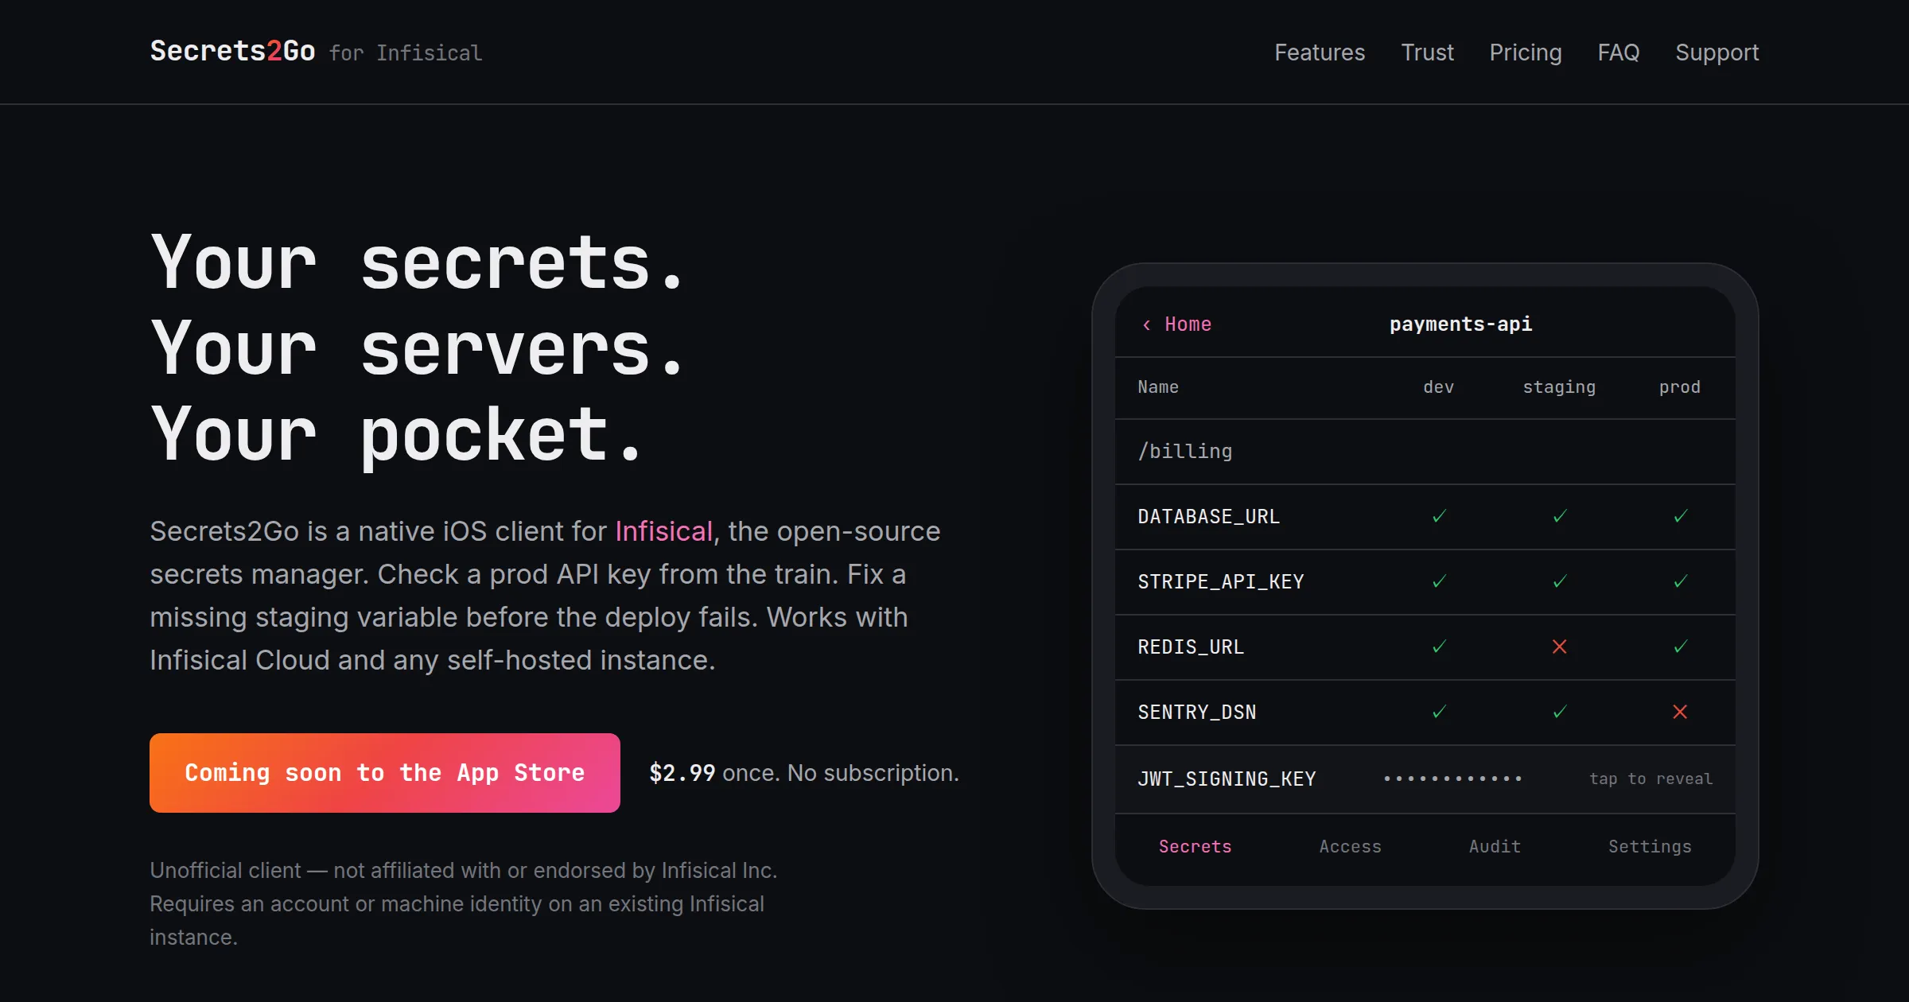Click the dev column header
Screen dimensions: 1909x1002
1438,387
